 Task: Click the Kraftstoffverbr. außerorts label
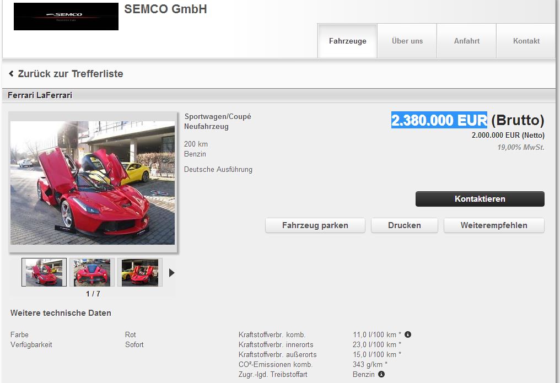[x=277, y=355]
